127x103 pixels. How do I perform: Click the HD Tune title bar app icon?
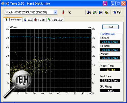(x=3, y=4)
